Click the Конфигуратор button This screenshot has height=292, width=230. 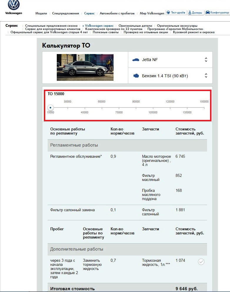[217, 13]
